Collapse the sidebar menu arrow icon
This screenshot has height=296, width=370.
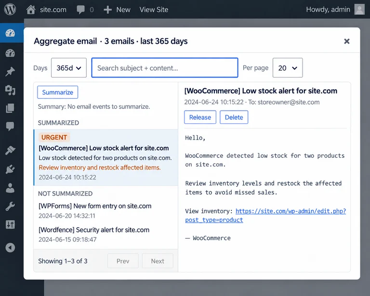click(x=10, y=247)
